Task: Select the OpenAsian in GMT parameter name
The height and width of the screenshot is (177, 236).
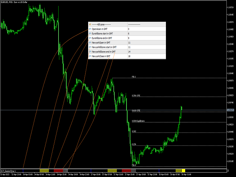Action: tap(100, 29)
